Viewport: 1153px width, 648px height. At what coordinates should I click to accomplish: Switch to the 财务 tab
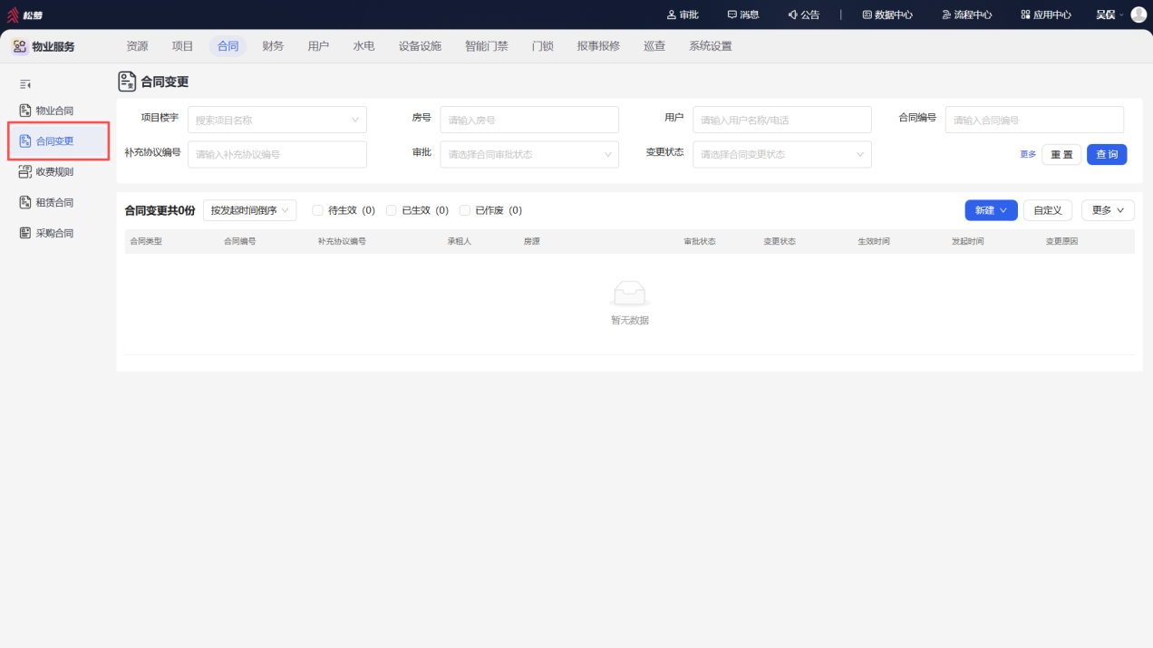[x=273, y=46]
